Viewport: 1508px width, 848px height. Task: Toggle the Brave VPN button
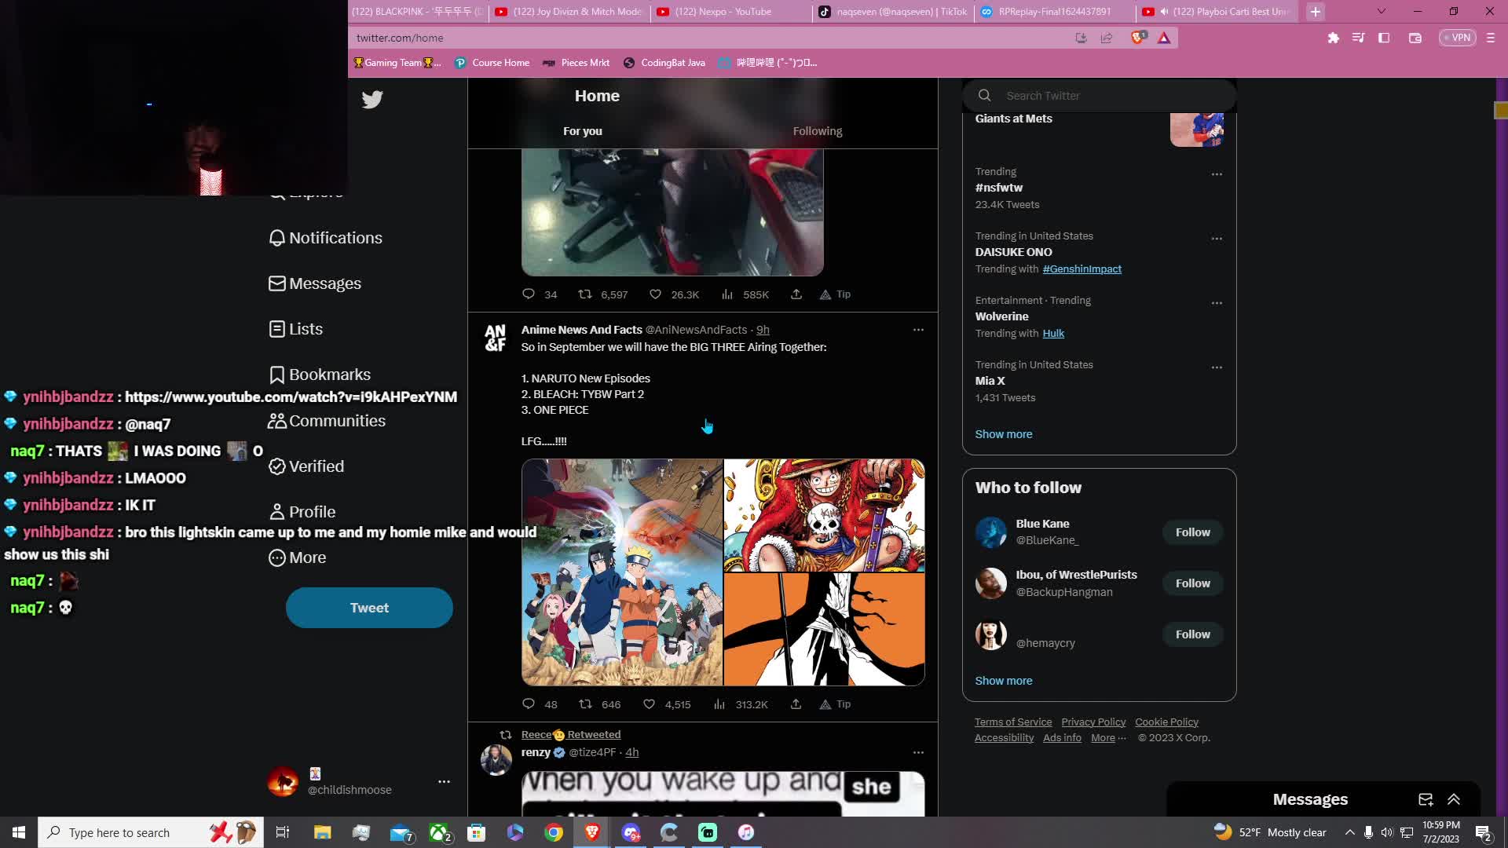click(1457, 38)
